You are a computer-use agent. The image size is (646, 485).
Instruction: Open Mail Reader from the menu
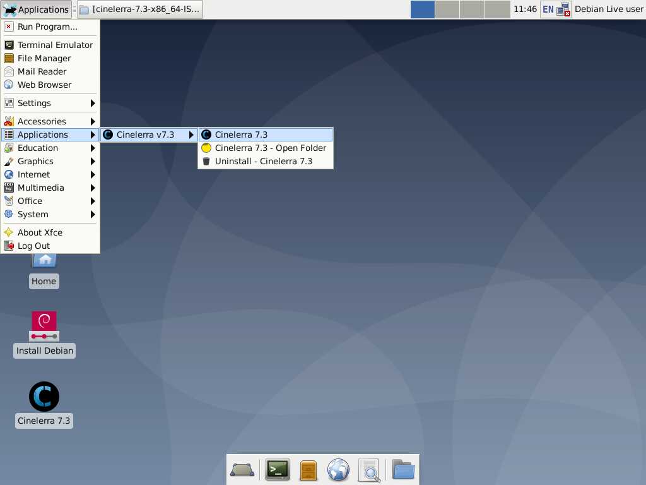tap(50, 71)
